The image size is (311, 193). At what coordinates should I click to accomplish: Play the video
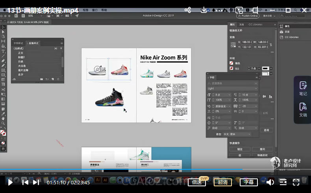[11, 182]
